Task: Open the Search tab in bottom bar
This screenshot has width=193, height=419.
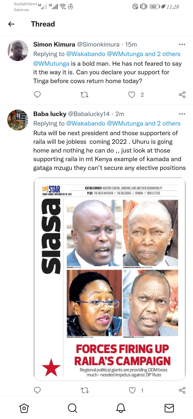Action: point(72,408)
